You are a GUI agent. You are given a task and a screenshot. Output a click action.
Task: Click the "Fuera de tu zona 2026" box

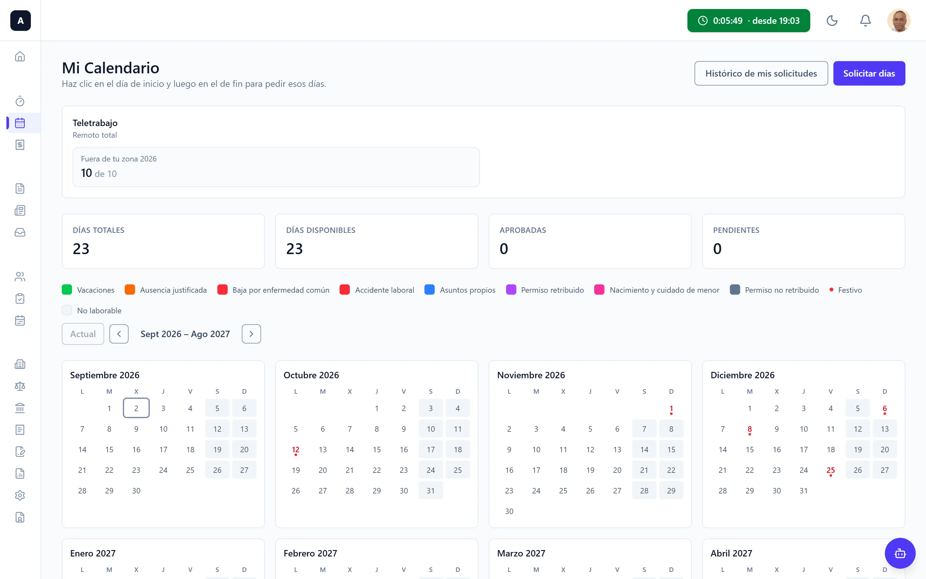[x=276, y=167]
